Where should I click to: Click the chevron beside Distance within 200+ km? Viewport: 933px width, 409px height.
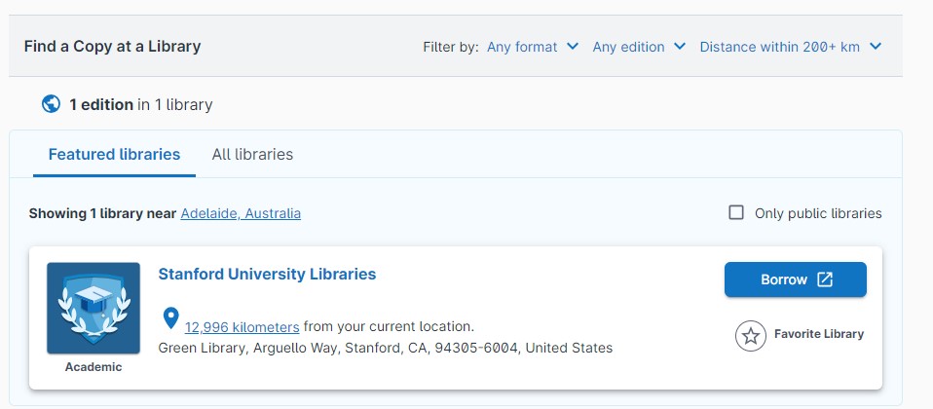875,47
